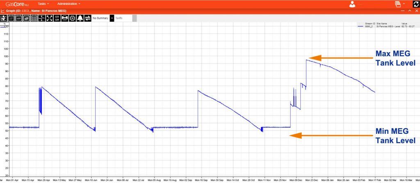Open graph settings gear icon

(72, 18)
